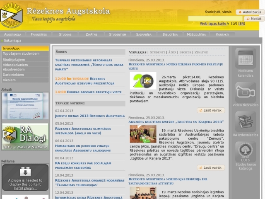Open the Eiropas padomes pārstāvju vizīte headline
The image size is (265, 199).
click(x=176, y=66)
